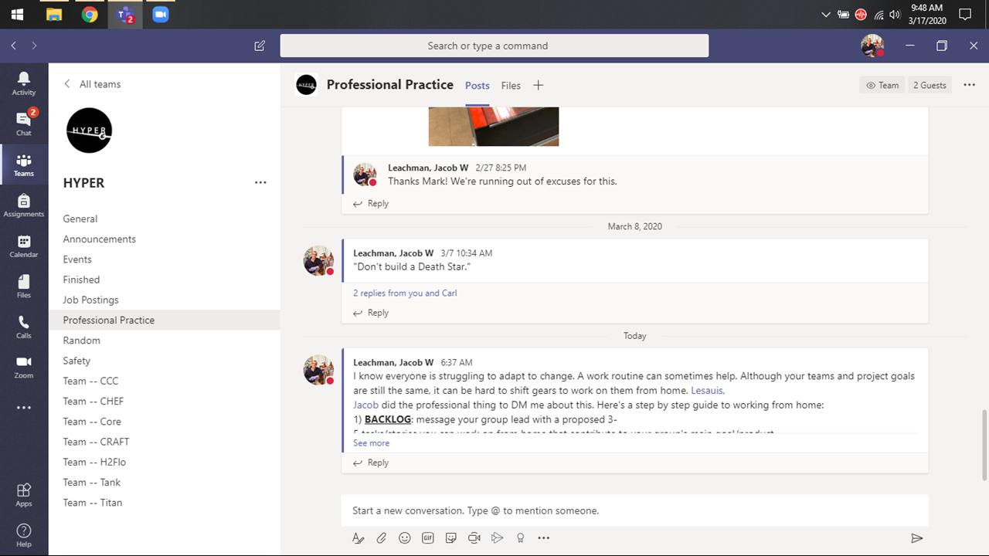Click the Team visibility button

pos(882,85)
